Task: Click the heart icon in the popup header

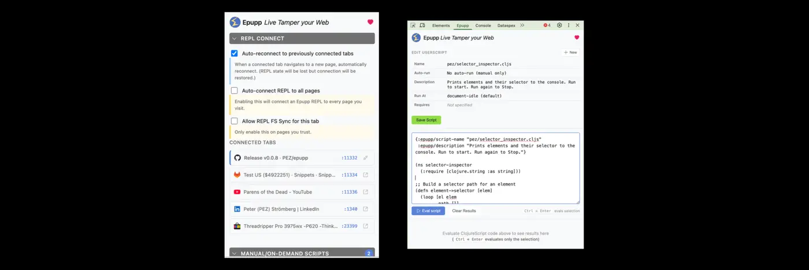Action: (370, 23)
